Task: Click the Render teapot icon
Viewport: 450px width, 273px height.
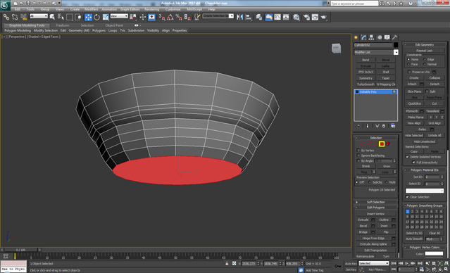Action: click(x=324, y=17)
